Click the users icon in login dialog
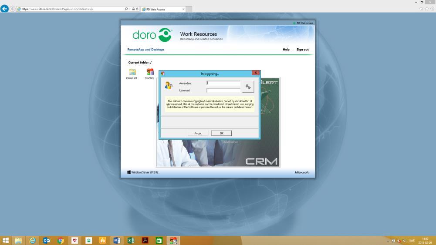This screenshot has width=436, height=245. (x=169, y=85)
